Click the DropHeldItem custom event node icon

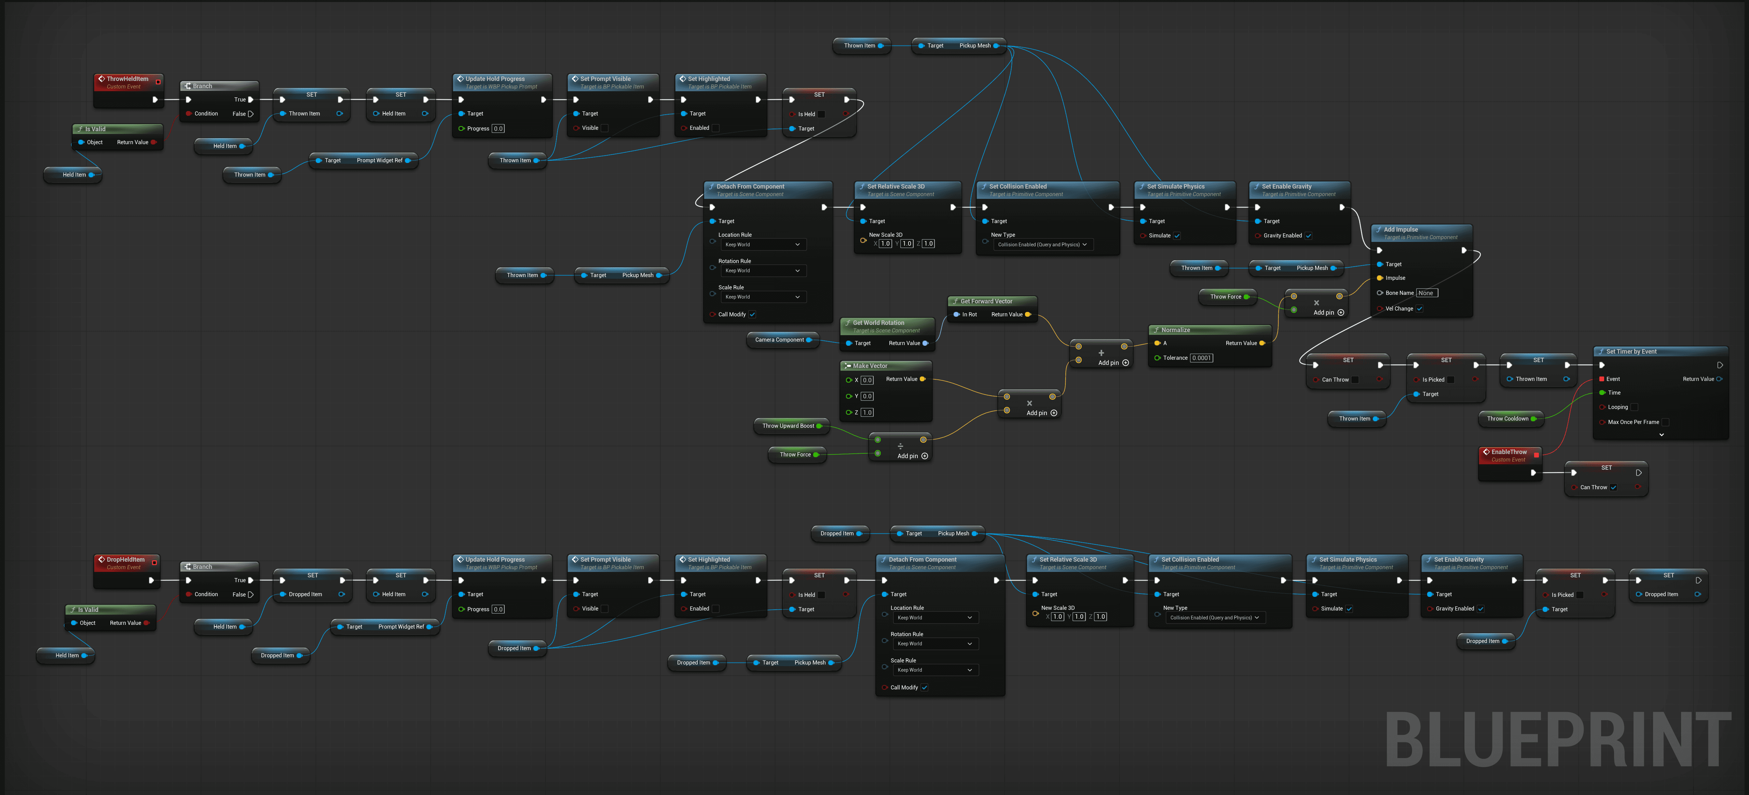[x=101, y=559]
